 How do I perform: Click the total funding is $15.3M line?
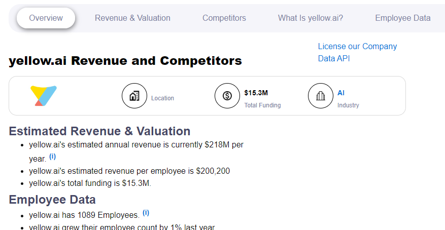coord(90,183)
